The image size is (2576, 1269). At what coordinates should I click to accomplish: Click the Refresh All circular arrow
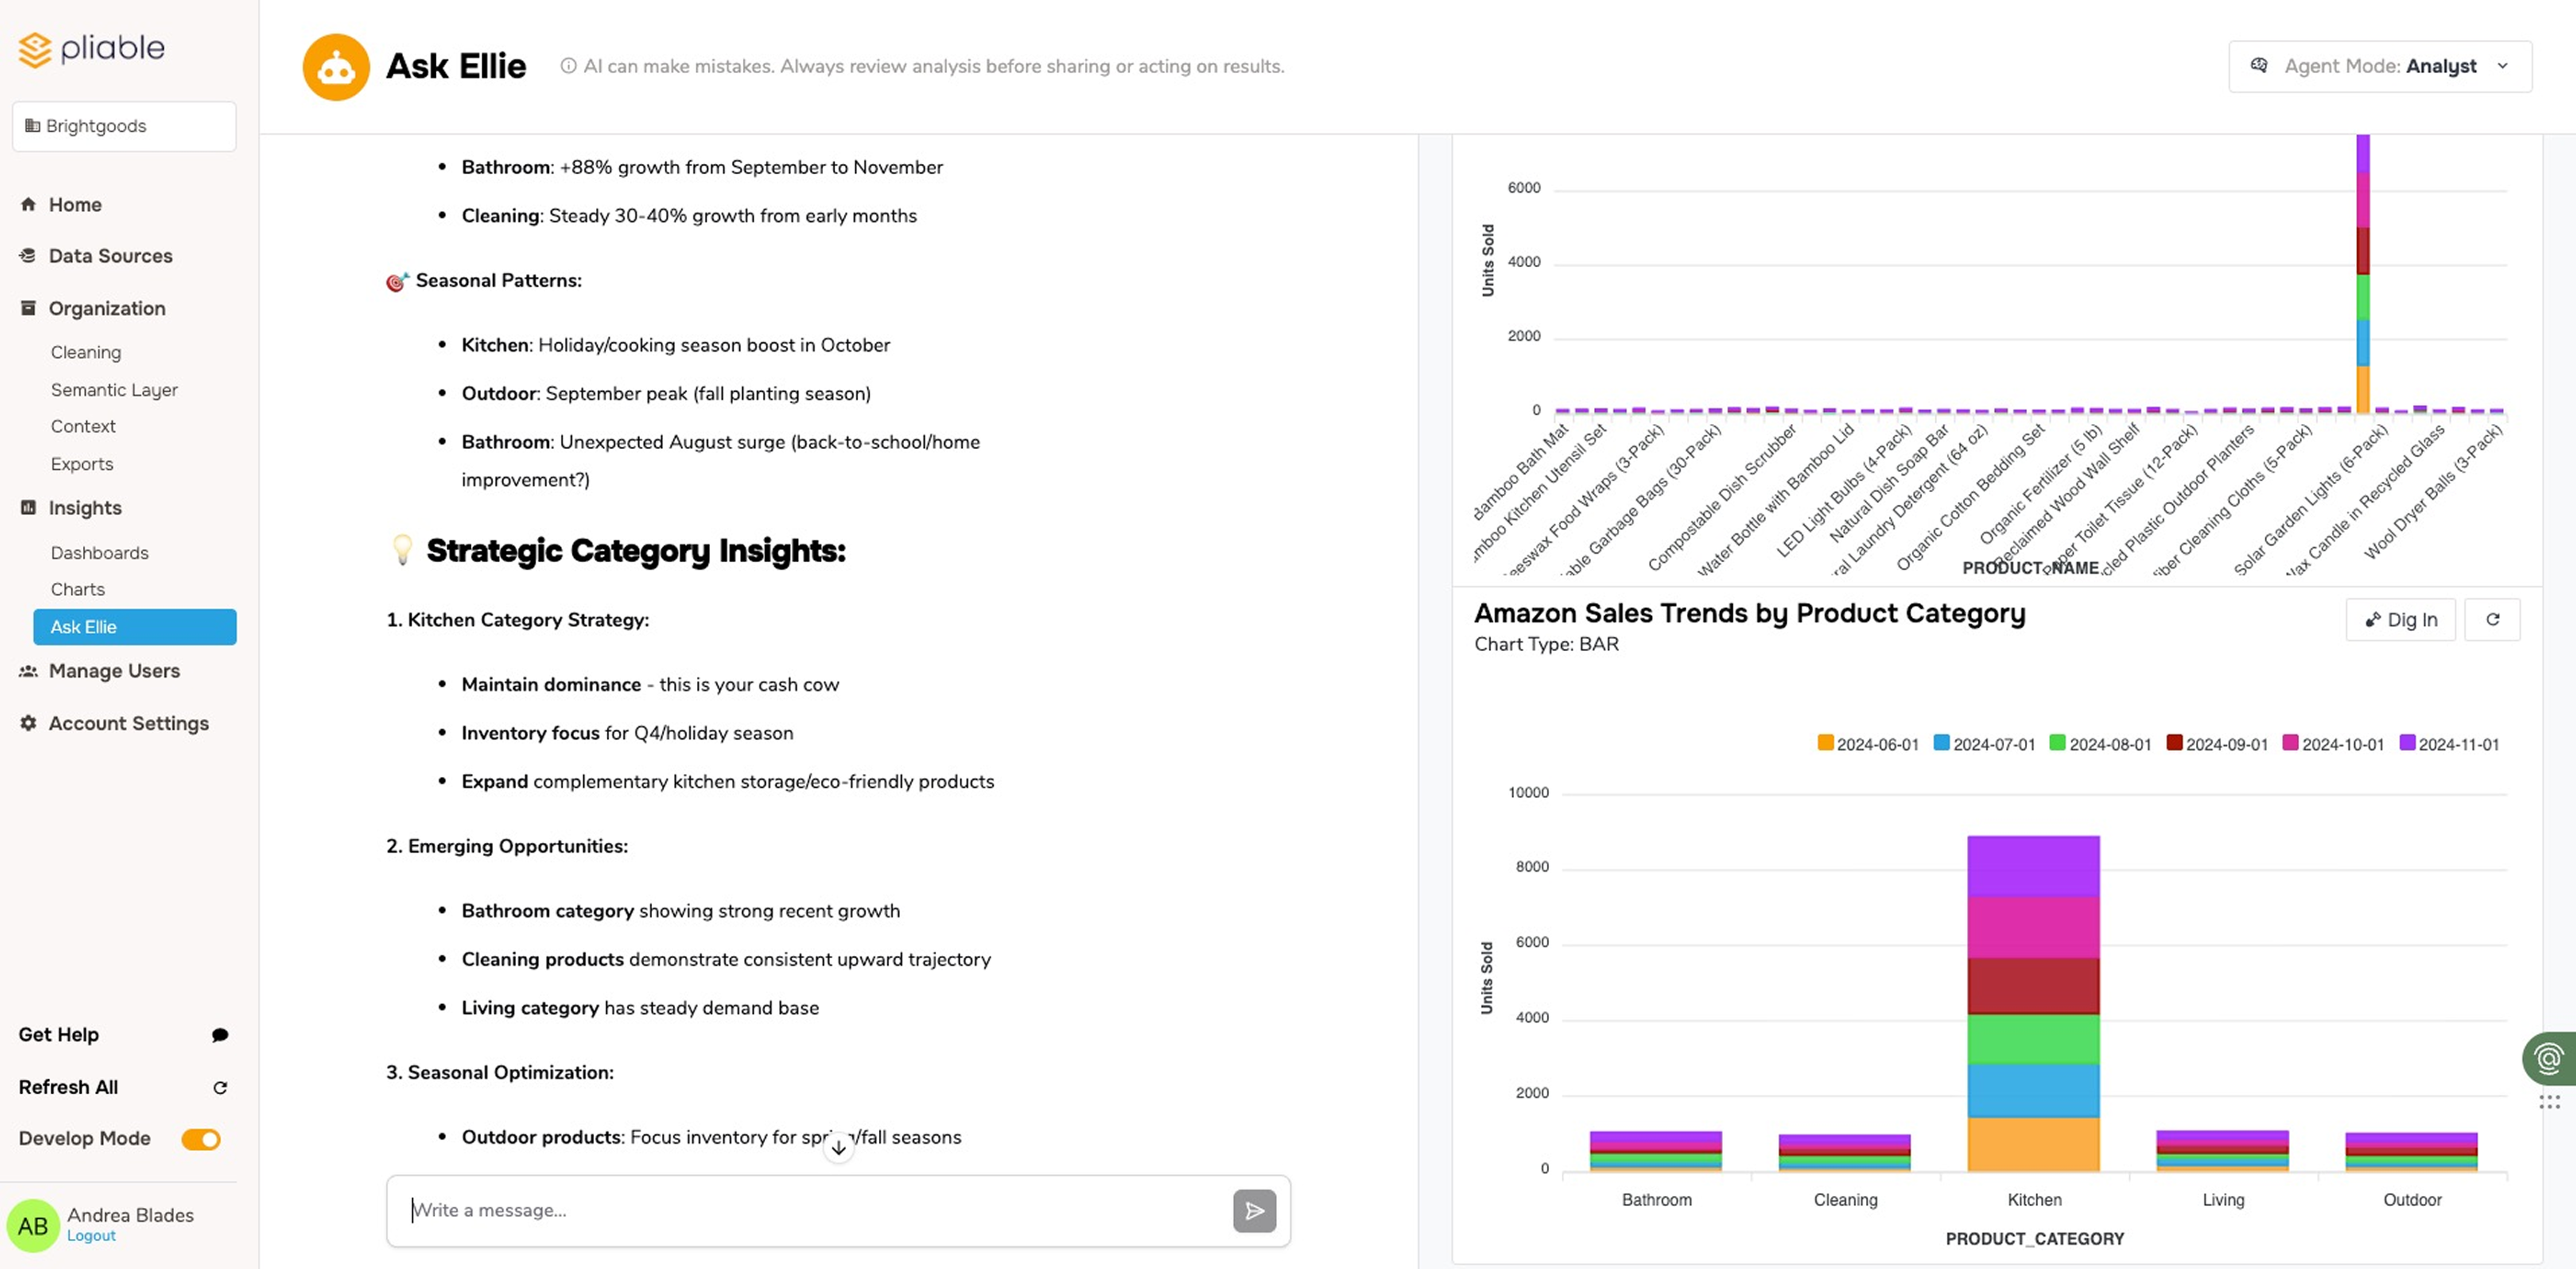tap(220, 1087)
